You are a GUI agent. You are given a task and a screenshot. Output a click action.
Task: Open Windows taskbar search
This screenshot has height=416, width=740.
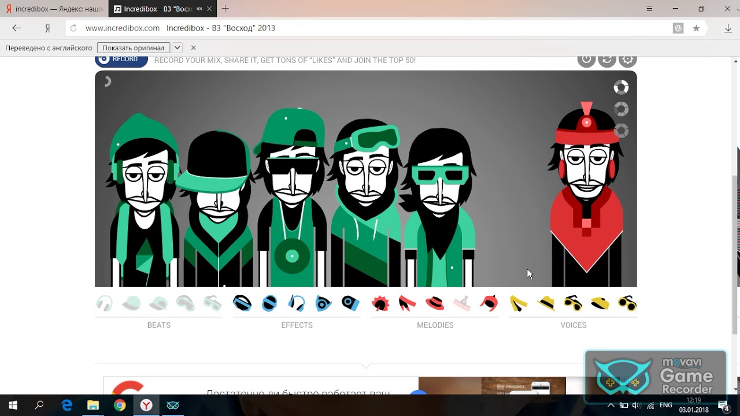coord(39,406)
